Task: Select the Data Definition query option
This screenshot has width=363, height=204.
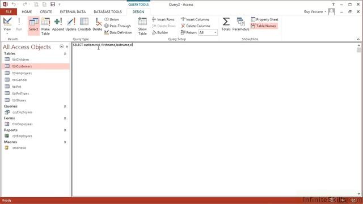Action: (x=119, y=33)
